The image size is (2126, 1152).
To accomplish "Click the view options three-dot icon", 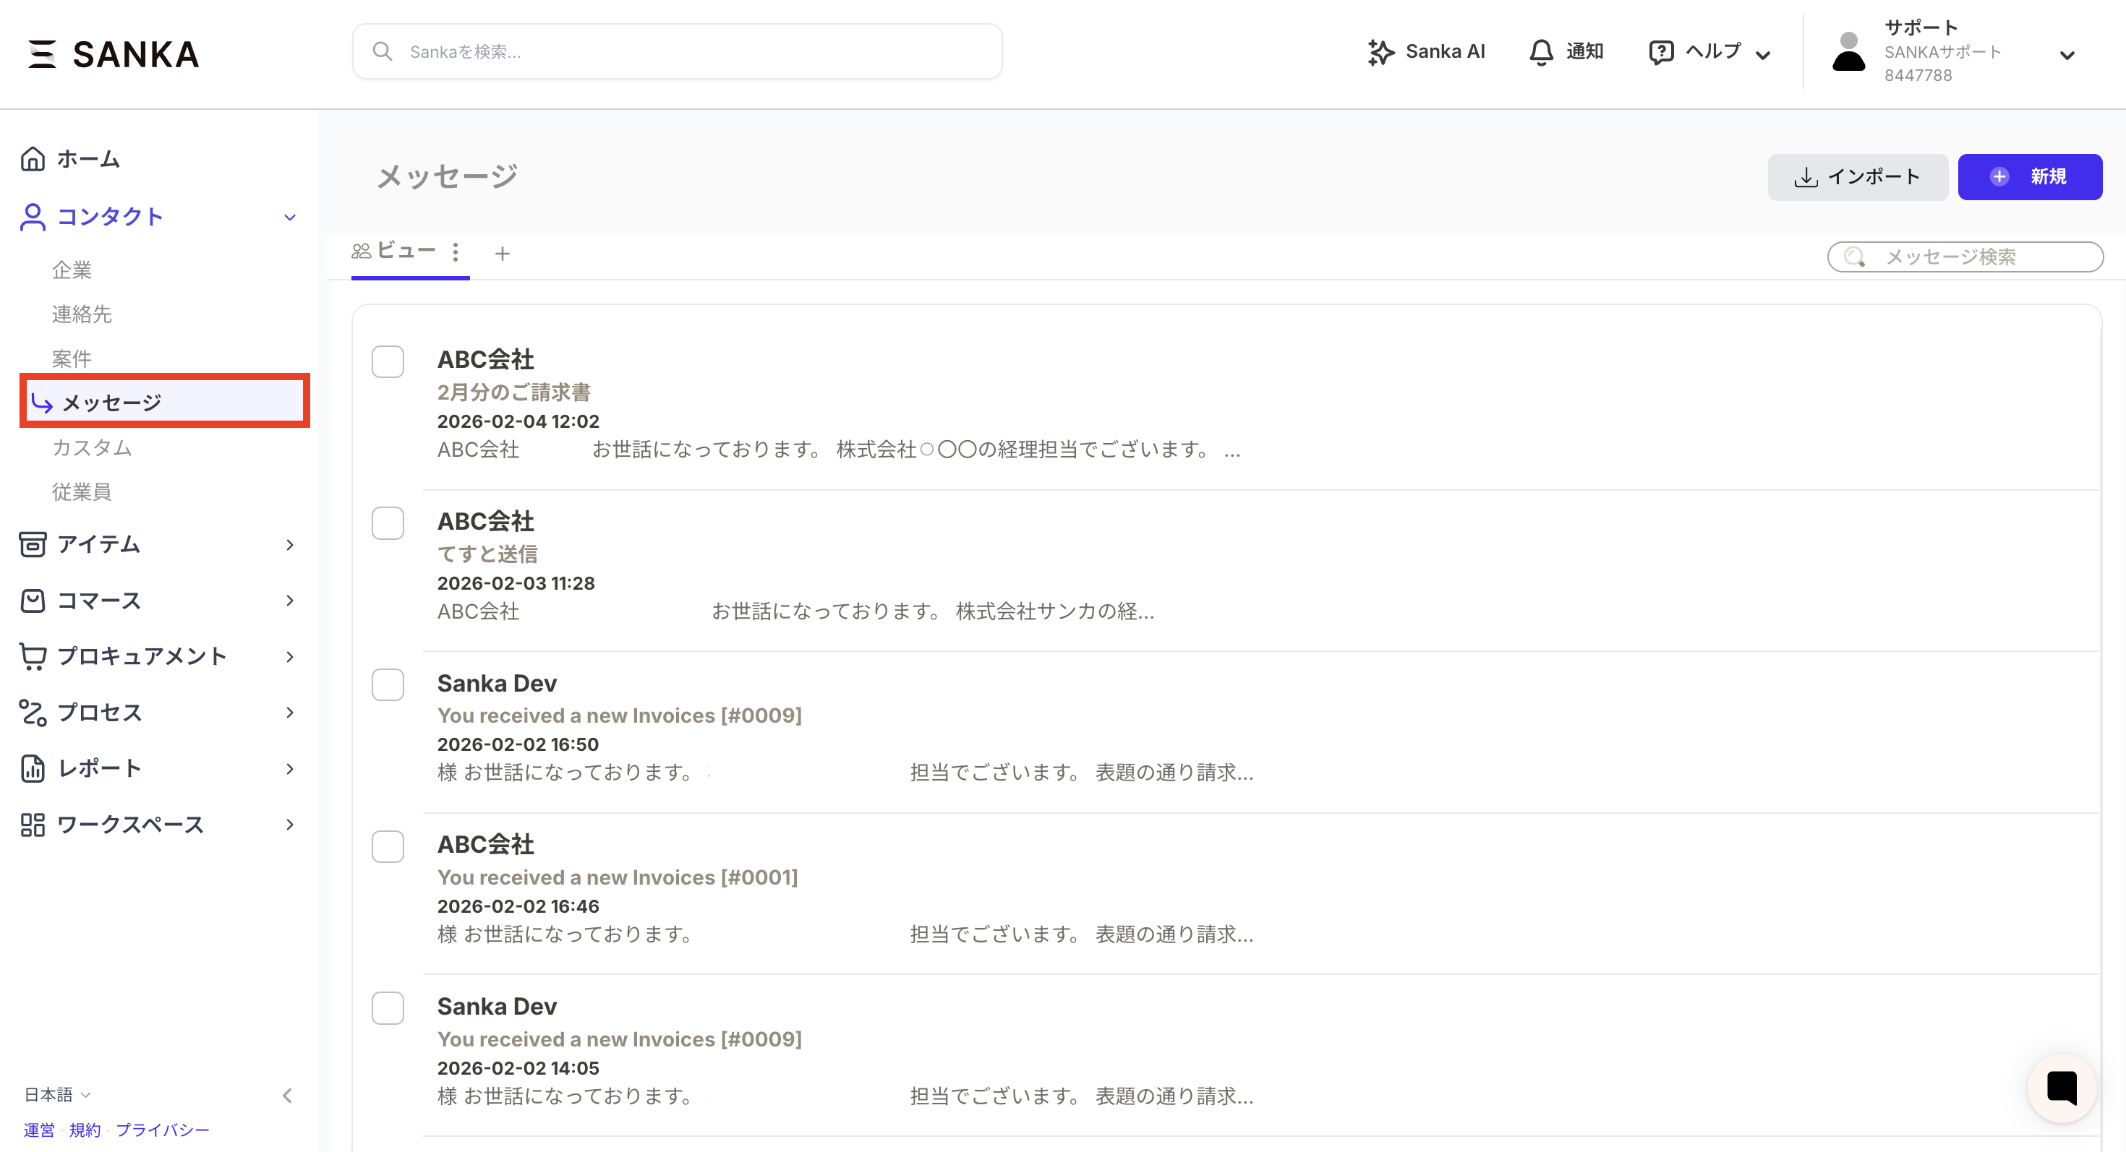I will coord(456,252).
